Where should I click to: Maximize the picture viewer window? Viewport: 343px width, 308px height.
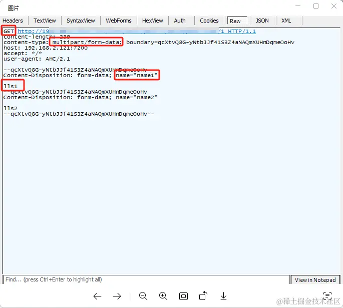316,6
